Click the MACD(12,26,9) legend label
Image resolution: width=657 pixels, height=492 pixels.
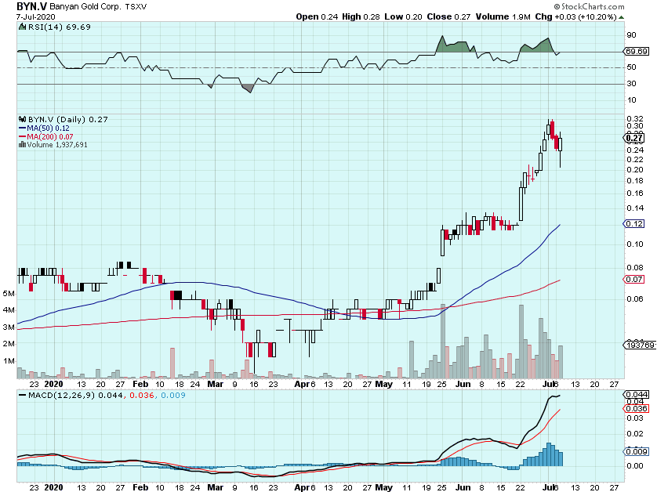pos(62,396)
